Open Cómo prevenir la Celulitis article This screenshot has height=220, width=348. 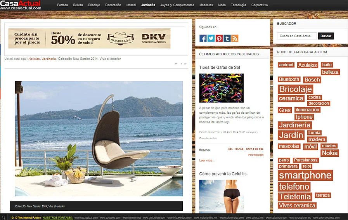point(223,174)
